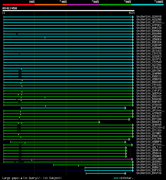Select the UniRef100_A5B9A8 label
The width and height of the screenshot is (166, 180).
click(x=149, y=36)
